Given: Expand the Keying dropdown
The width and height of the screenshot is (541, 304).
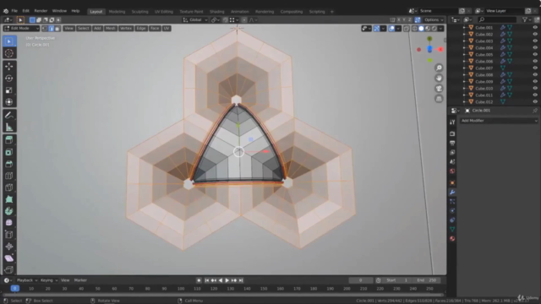Looking at the screenshot, I should pyautogui.click(x=49, y=280).
